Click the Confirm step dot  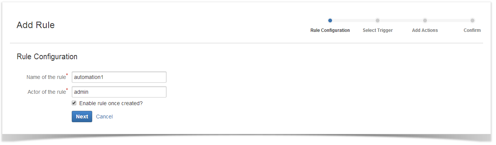tap(472, 20)
